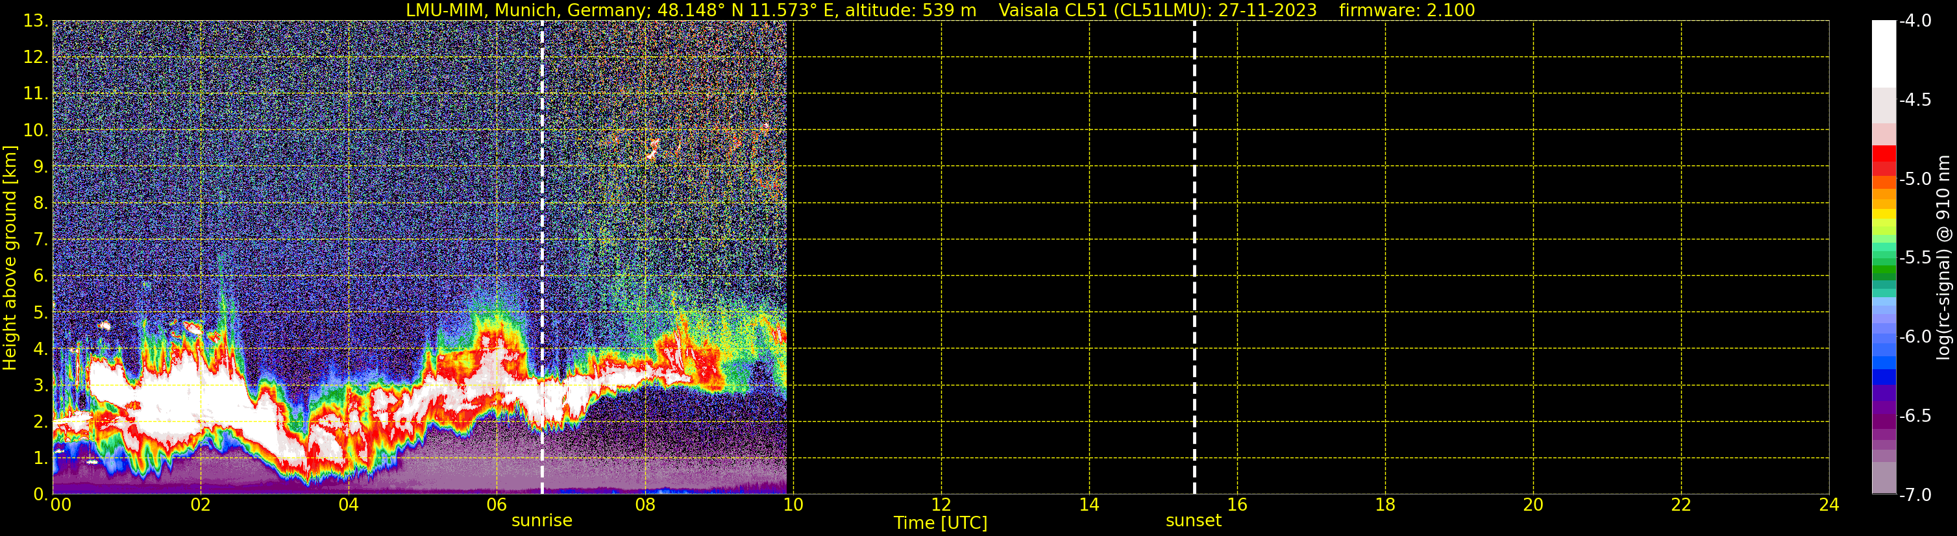Click the '0.' tick on the height axis

pyautogui.click(x=40, y=495)
